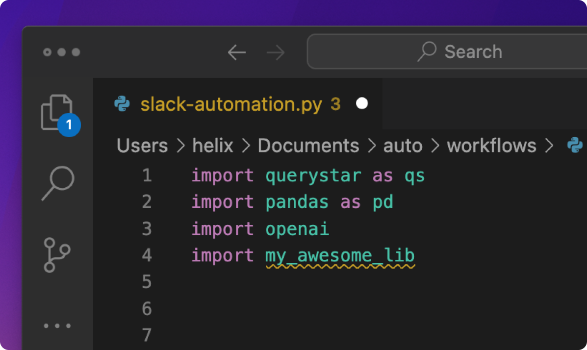Click the Go Forward arrow

(x=276, y=52)
